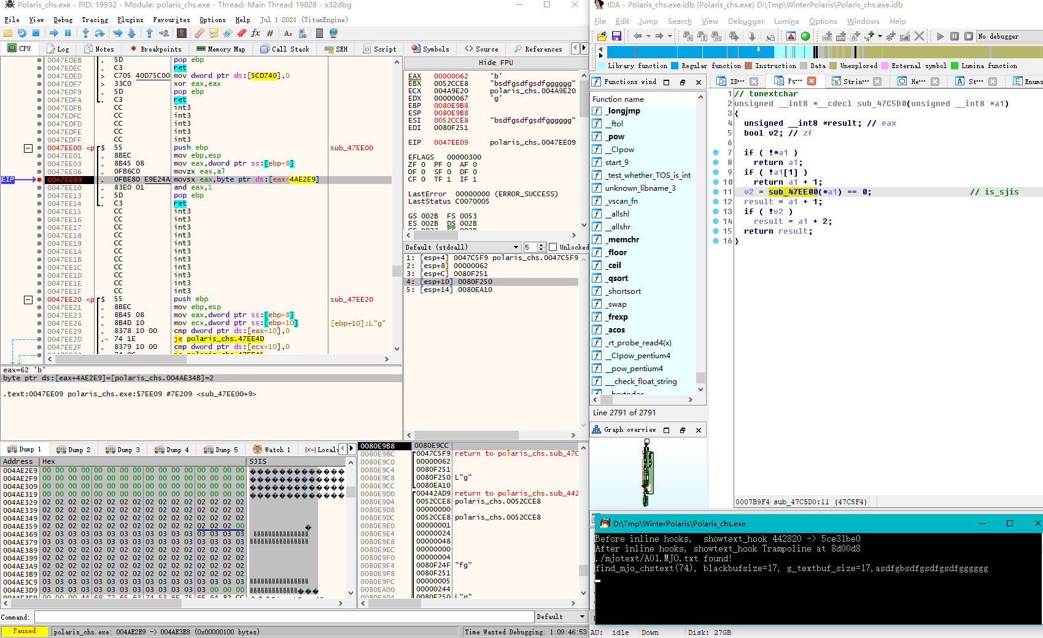Toggle IDA breakpoint dot on line 7
Viewport: 1043px width, 638px height.
click(716, 153)
